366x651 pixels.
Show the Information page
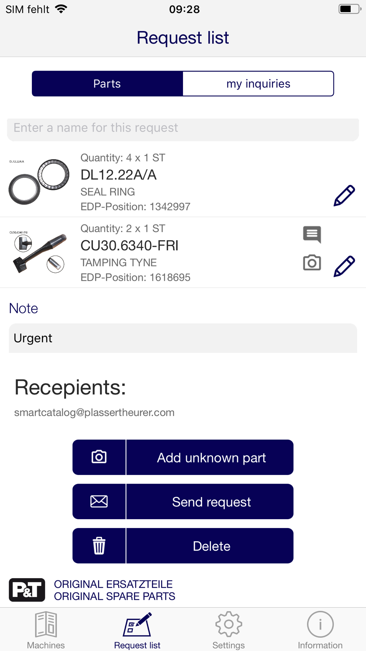[320, 630]
